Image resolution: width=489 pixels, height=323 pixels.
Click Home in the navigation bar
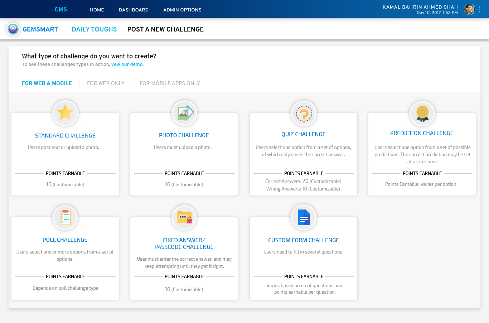(x=97, y=10)
